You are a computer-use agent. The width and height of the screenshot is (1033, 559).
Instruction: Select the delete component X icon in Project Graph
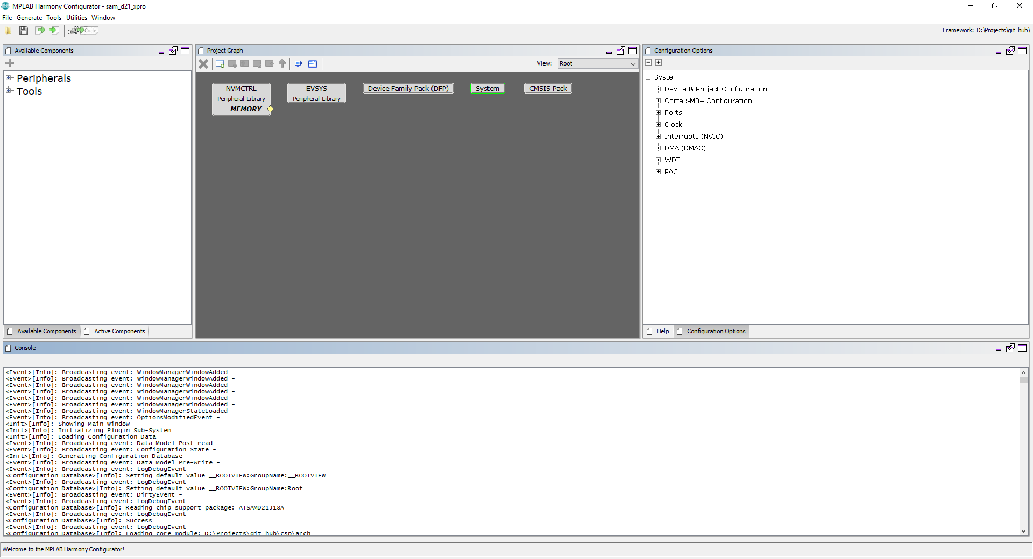point(203,63)
